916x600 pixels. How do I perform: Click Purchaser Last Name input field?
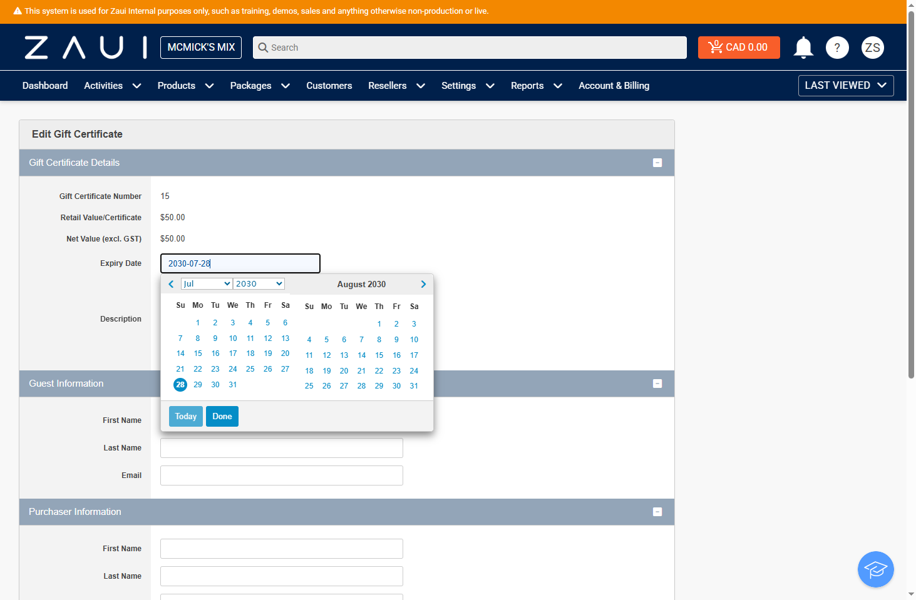click(282, 576)
